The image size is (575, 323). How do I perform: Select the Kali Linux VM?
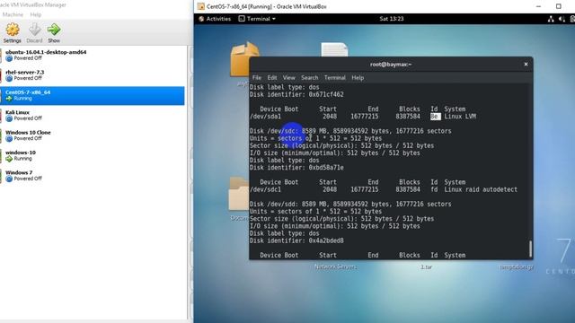93,116
